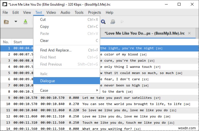Choose Find And Replace menu entry
199x131 pixels.
tap(56, 50)
